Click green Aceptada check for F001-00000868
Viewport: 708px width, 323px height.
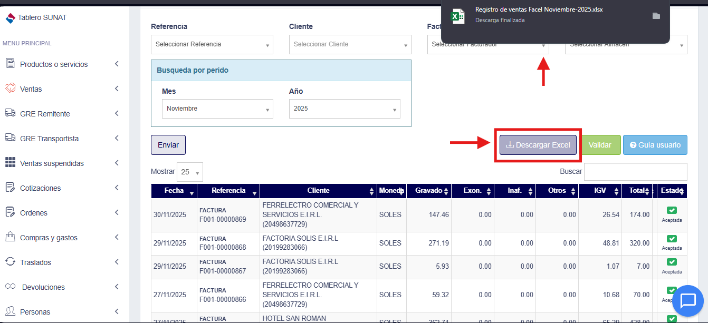672,239
